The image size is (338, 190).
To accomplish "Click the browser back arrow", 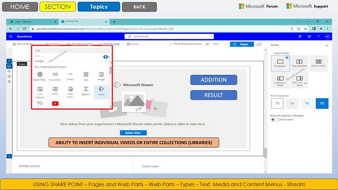I will (x=11, y=28).
